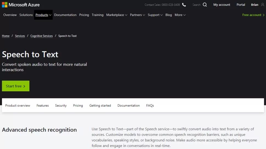Viewport: 266px width, 149px height.
Task: Click the Cognitive Services breadcrumb link
Action: (x=42, y=36)
